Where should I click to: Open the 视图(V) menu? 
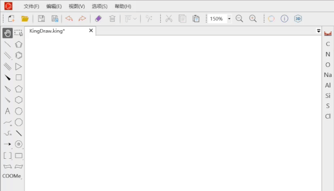click(77, 6)
